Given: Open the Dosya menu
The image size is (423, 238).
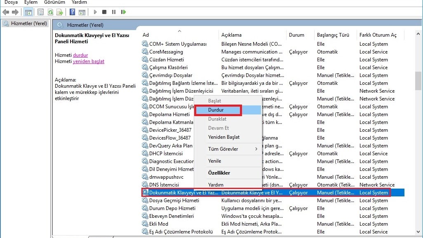Looking at the screenshot, I should pyautogui.click(x=11, y=2).
